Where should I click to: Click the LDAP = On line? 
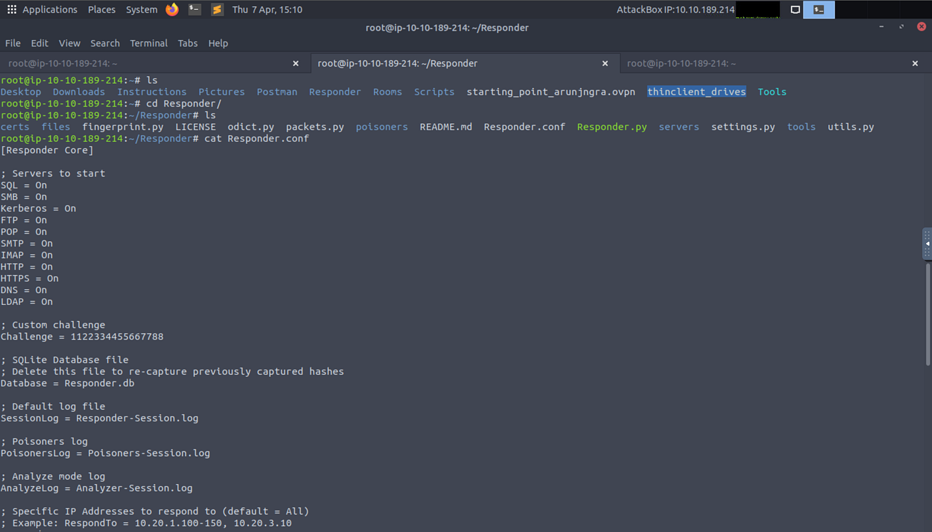[x=27, y=302]
